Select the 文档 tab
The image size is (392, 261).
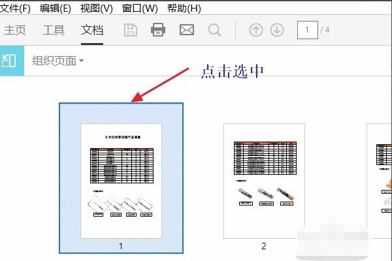pos(92,30)
